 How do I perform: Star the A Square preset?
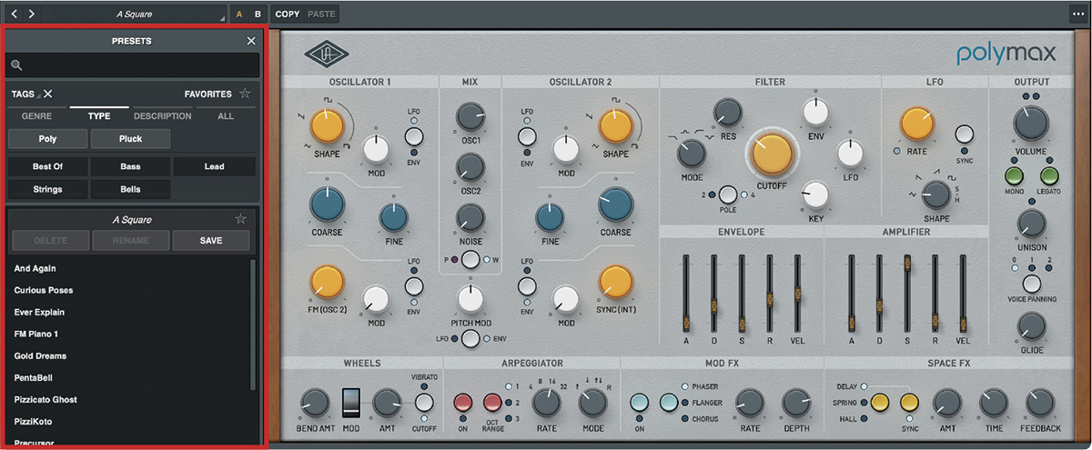pyautogui.click(x=240, y=219)
